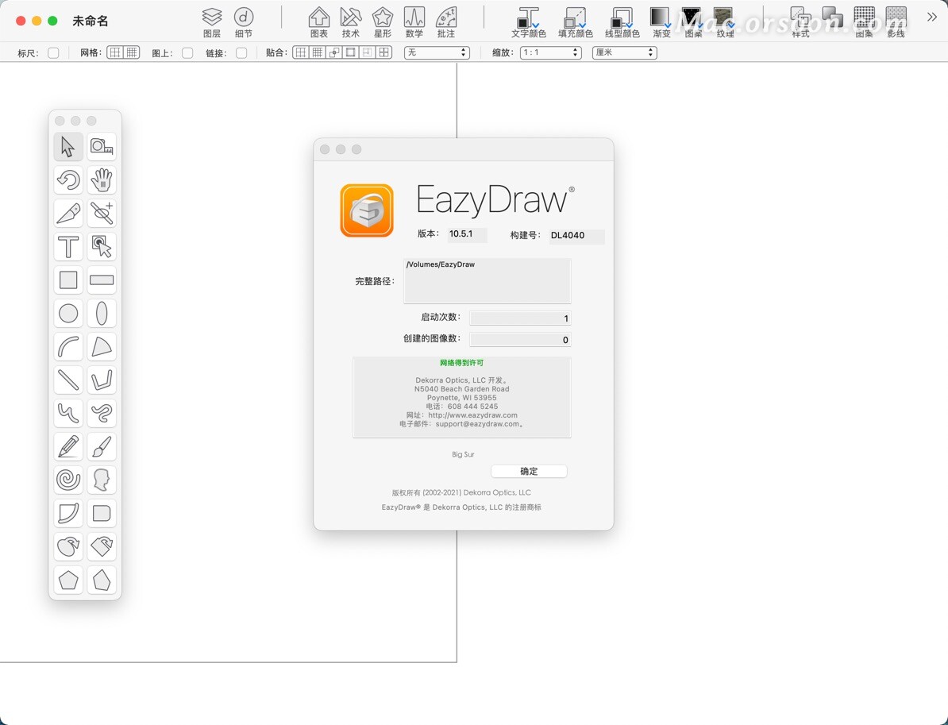948x725 pixels.
Task: Select the knife cutting tool
Action: tap(68, 213)
